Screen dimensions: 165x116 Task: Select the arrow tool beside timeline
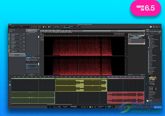pyautogui.click(x=10, y=85)
